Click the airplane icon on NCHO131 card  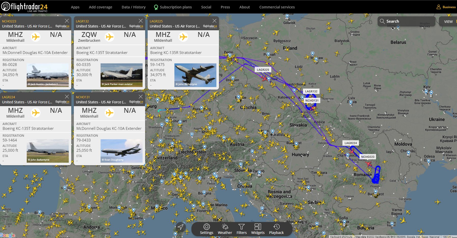[x=109, y=113]
